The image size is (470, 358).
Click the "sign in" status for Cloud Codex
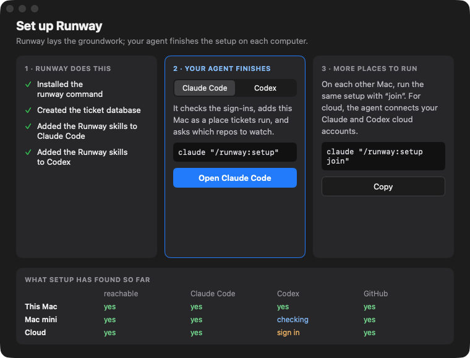(x=288, y=333)
